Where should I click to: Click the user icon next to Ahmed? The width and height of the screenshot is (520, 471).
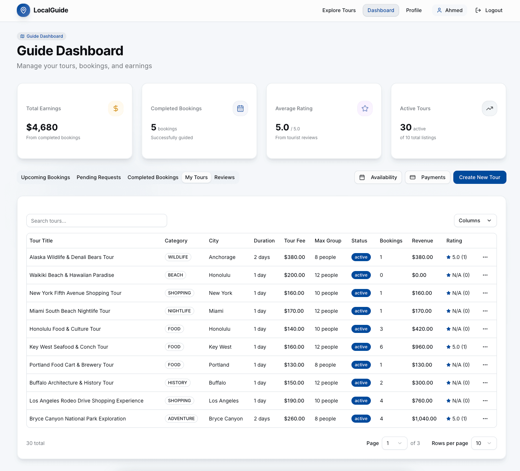(x=439, y=10)
